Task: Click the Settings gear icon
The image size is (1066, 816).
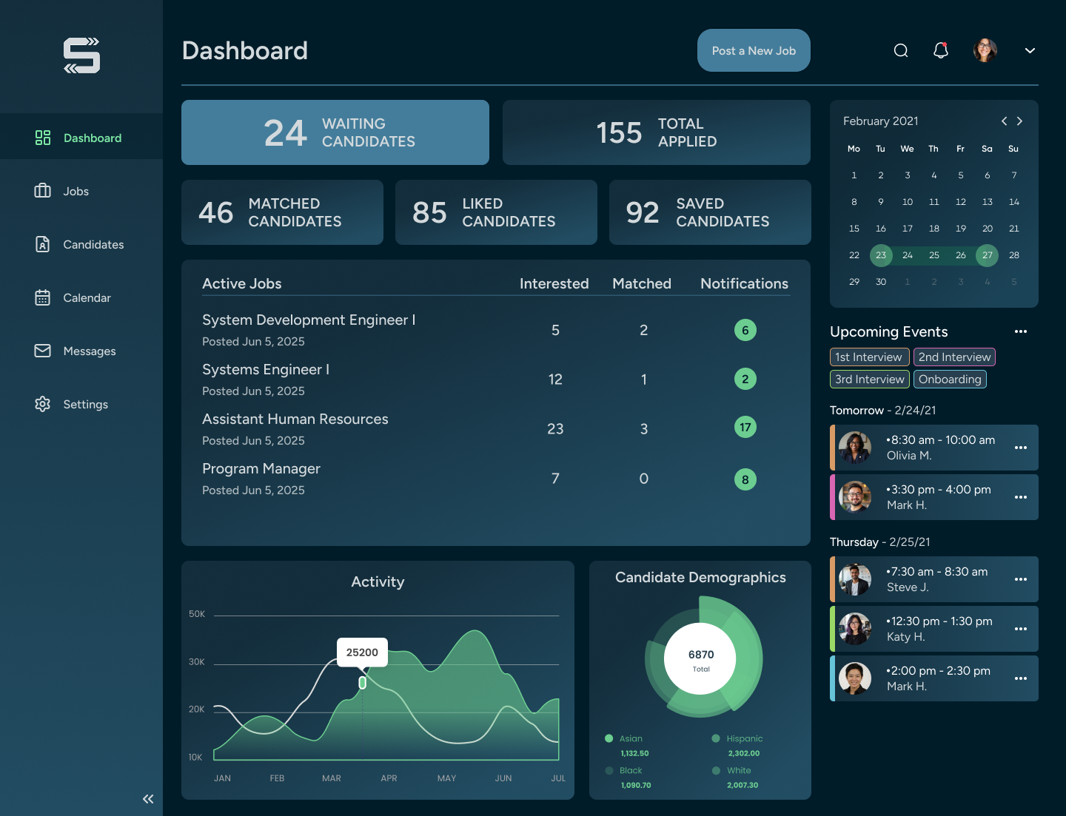Action: (x=43, y=404)
